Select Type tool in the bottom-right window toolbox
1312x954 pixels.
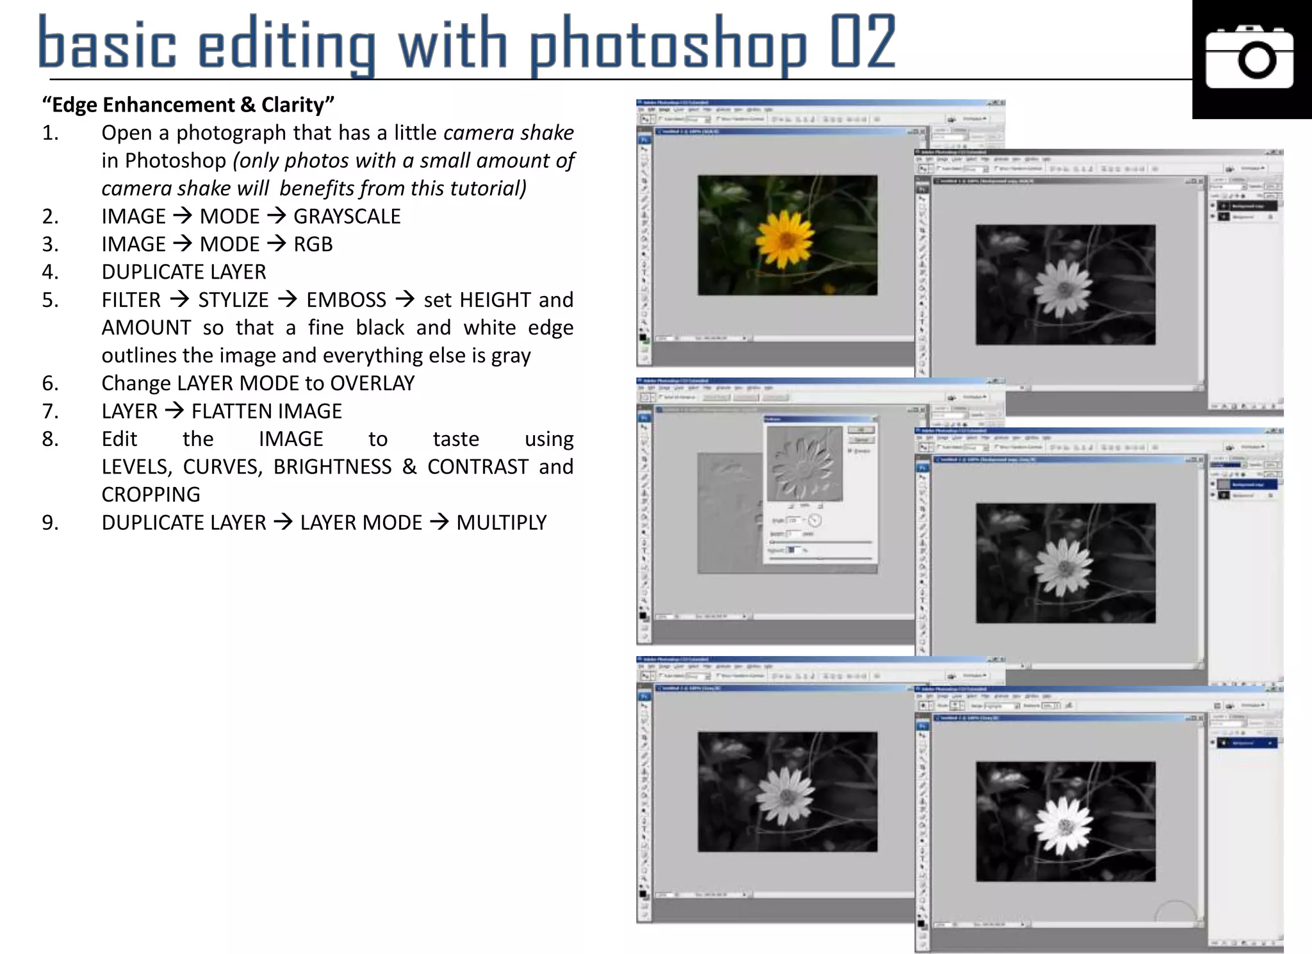(922, 859)
